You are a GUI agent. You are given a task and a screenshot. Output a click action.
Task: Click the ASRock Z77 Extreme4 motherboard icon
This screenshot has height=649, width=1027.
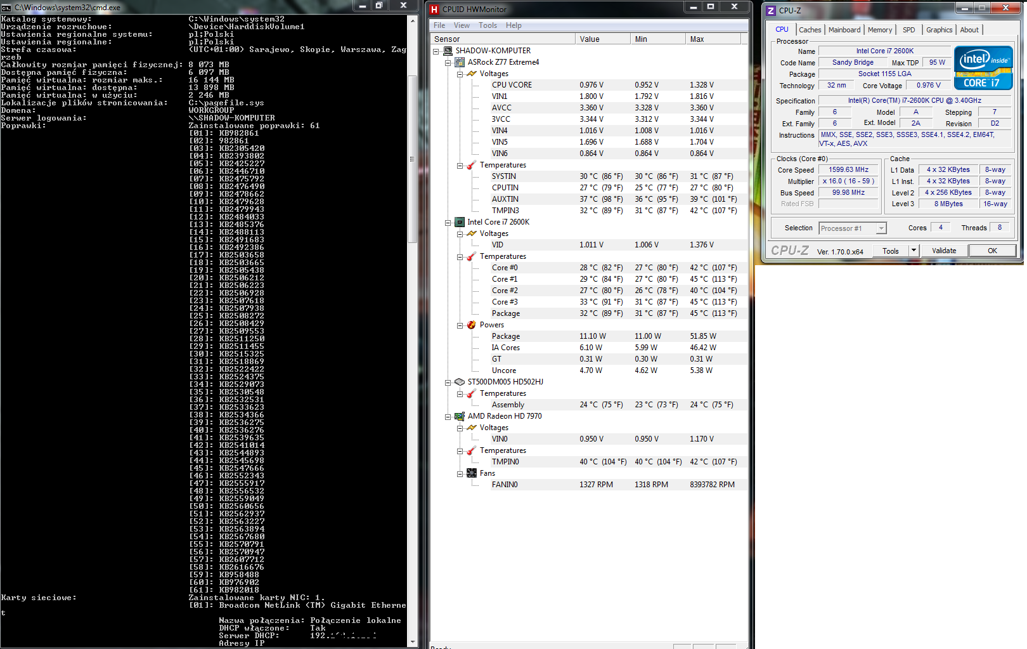coord(460,62)
